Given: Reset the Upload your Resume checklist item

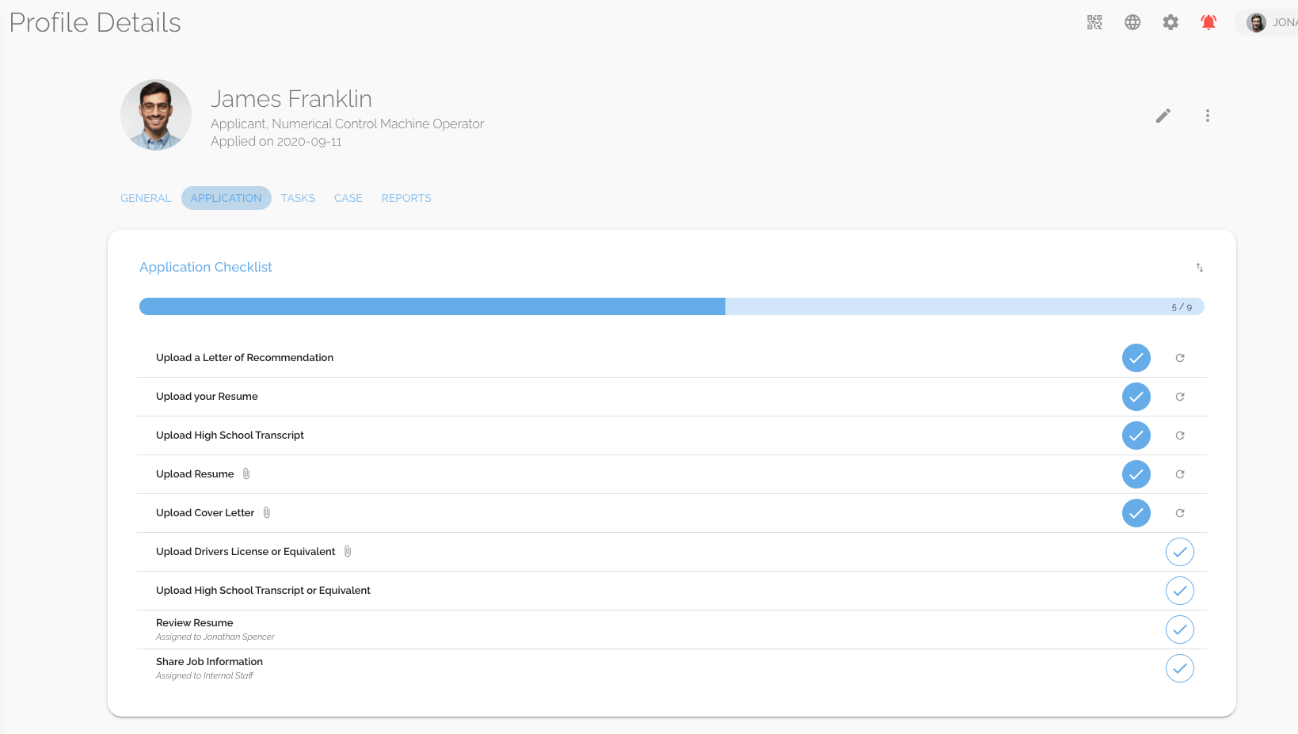Looking at the screenshot, I should pyautogui.click(x=1180, y=397).
